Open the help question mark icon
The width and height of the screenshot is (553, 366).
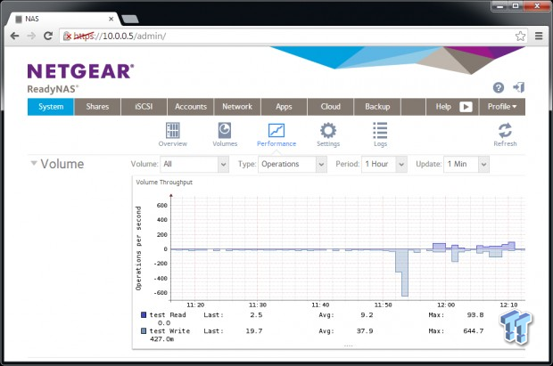click(x=499, y=87)
